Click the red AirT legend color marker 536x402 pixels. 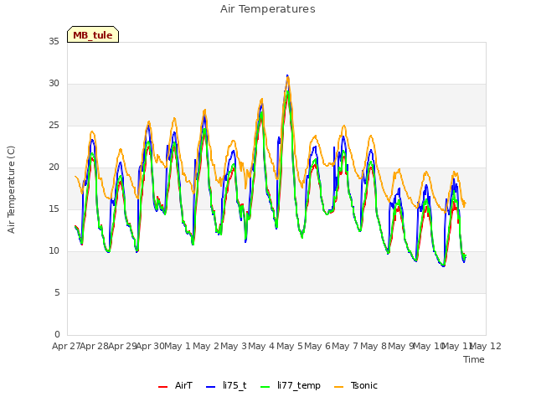[163, 387]
